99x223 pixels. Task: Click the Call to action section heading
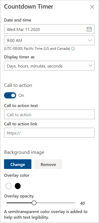click(18, 85)
